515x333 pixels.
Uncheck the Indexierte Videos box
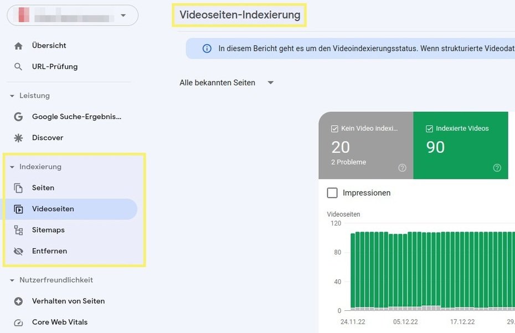pyautogui.click(x=429, y=128)
